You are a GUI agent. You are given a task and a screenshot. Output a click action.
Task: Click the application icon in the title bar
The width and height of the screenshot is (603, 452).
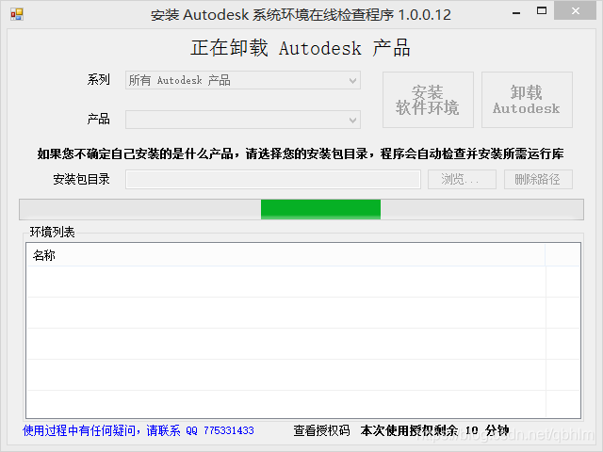click(16, 14)
